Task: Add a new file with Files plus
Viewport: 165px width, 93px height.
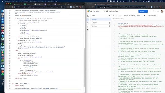Action: click(x=109, y=16)
